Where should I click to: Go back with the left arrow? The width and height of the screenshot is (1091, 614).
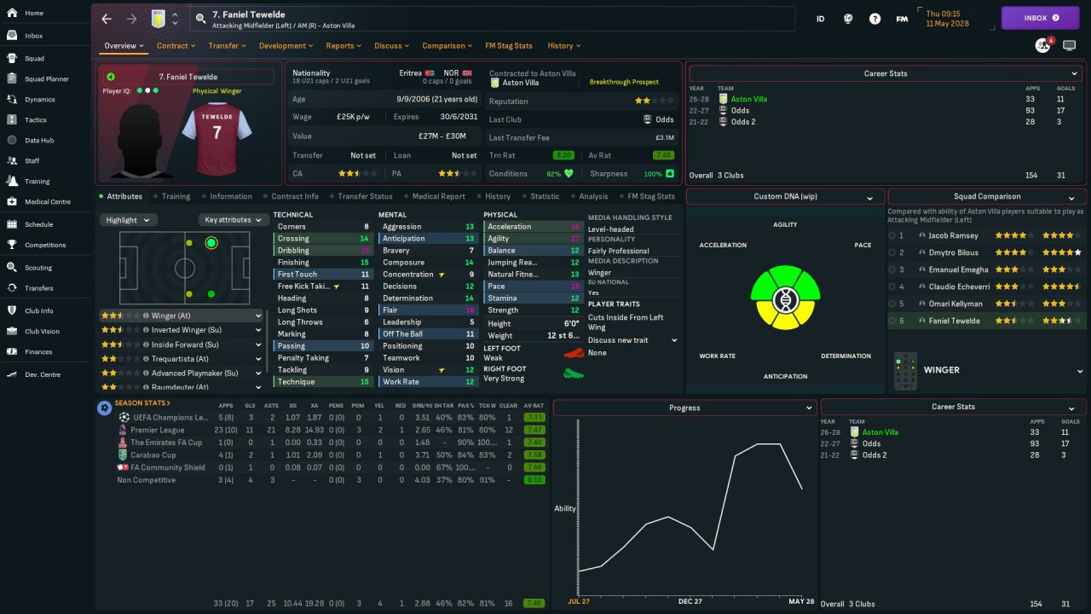point(107,19)
